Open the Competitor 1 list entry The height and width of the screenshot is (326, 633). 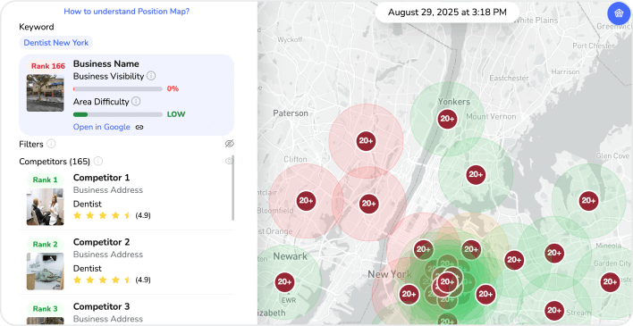click(x=126, y=198)
